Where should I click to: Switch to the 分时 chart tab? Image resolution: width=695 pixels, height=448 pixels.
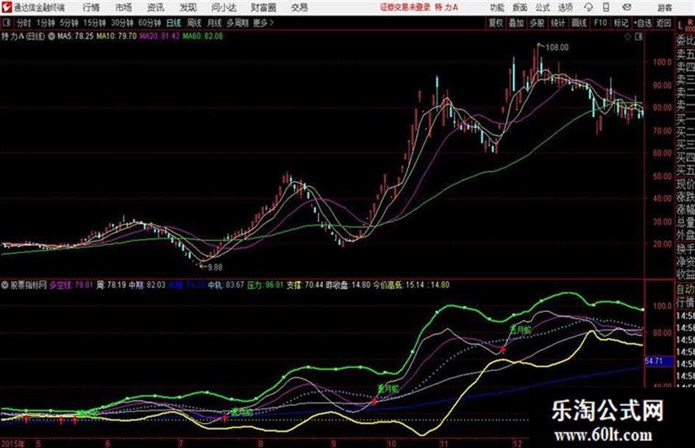click(x=24, y=23)
